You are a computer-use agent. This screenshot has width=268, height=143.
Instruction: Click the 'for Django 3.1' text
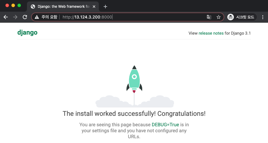click(237, 33)
